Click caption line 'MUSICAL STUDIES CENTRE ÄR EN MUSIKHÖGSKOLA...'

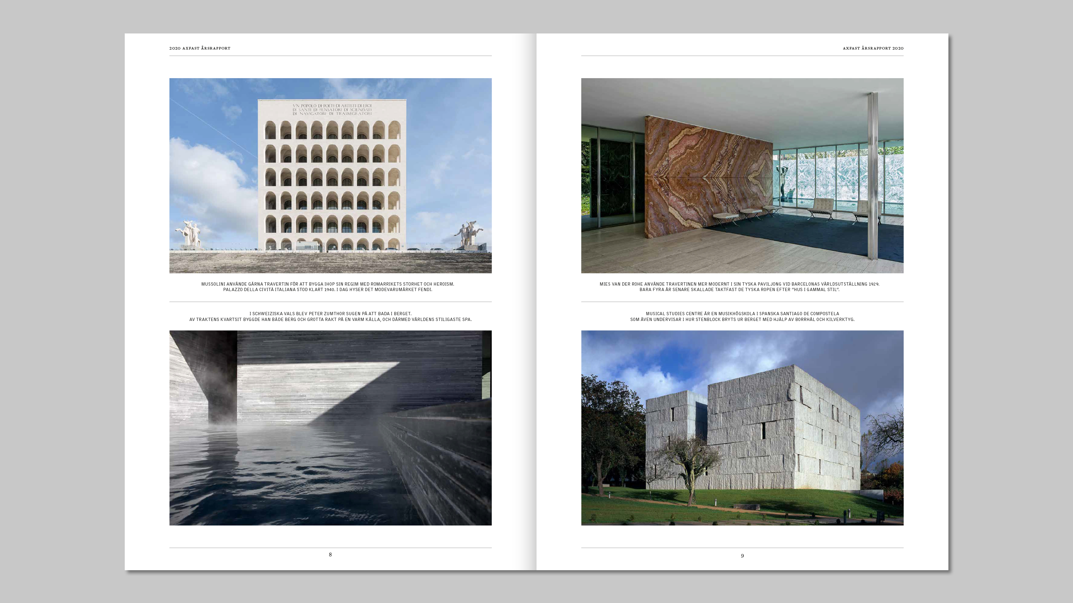(x=742, y=314)
